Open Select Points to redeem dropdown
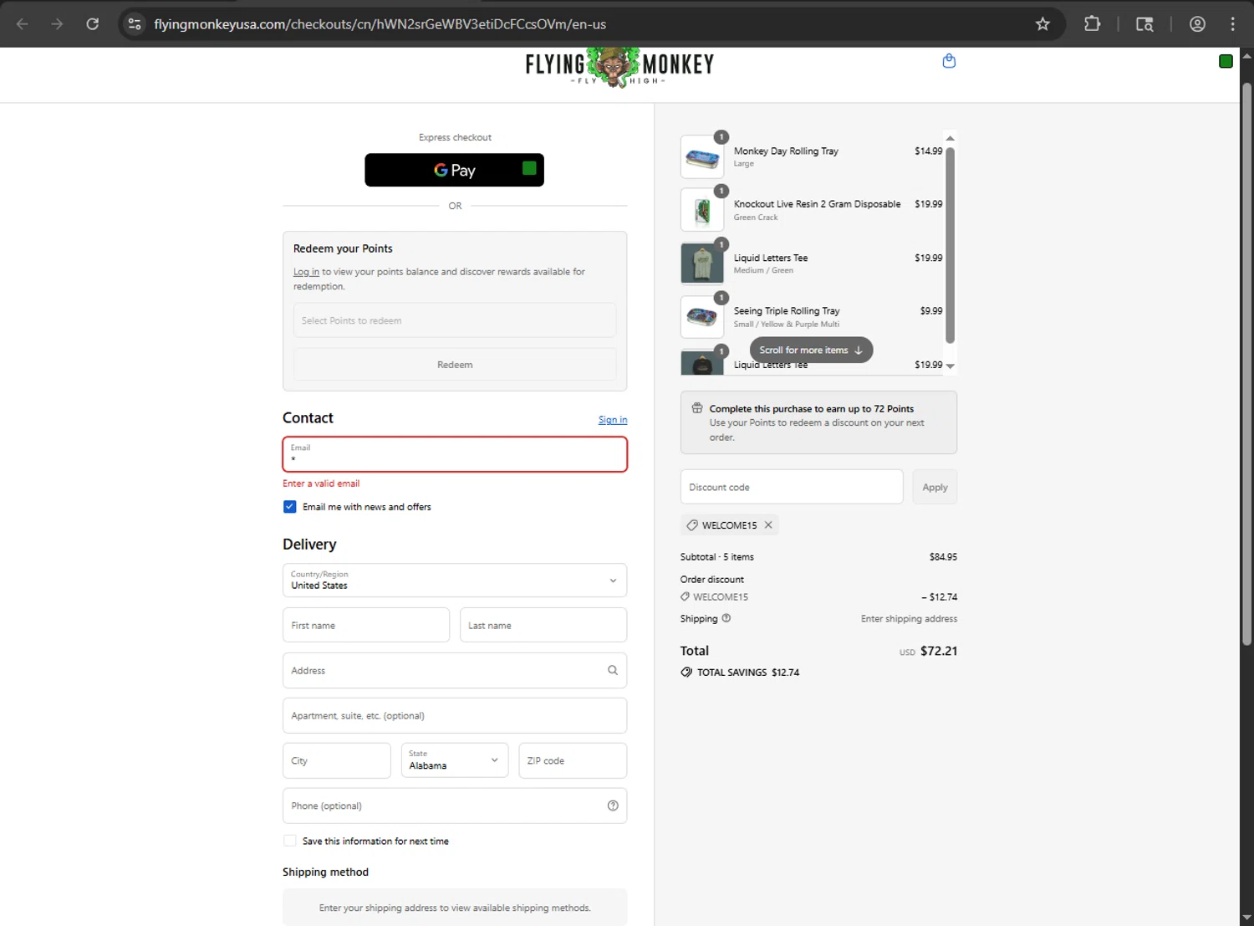1254x926 pixels. 455,320
